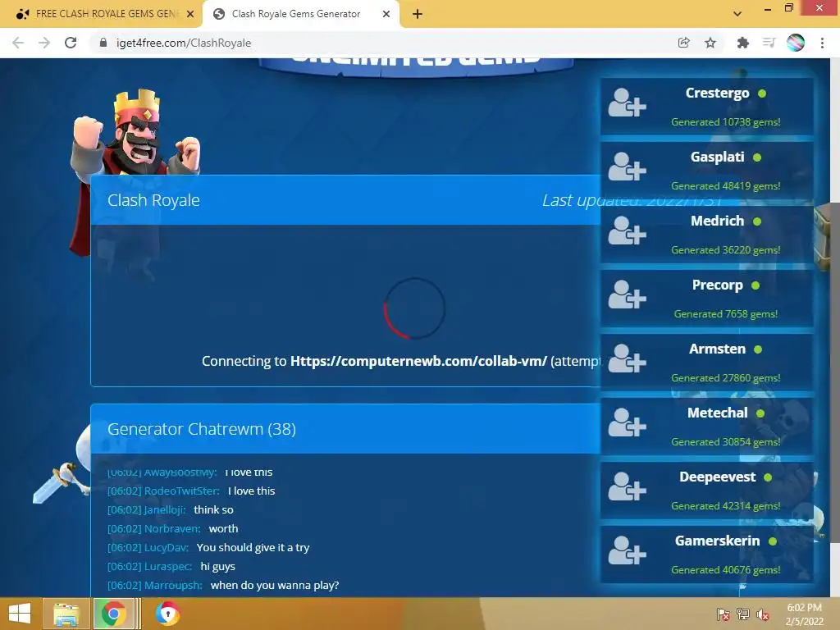Image resolution: width=840 pixels, height=630 pixels.
Task: Open the Action Center flag tray icon
Action: tap(724, 614)
